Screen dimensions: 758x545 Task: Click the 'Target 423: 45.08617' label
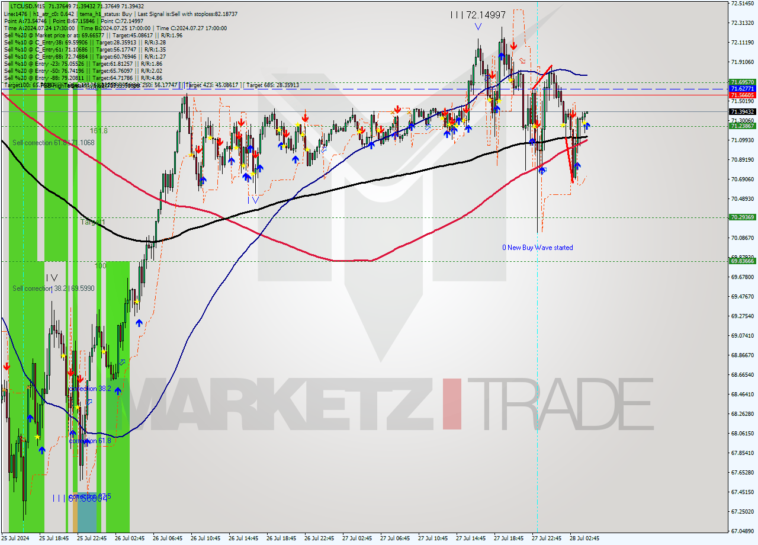(x=211, y=85)
